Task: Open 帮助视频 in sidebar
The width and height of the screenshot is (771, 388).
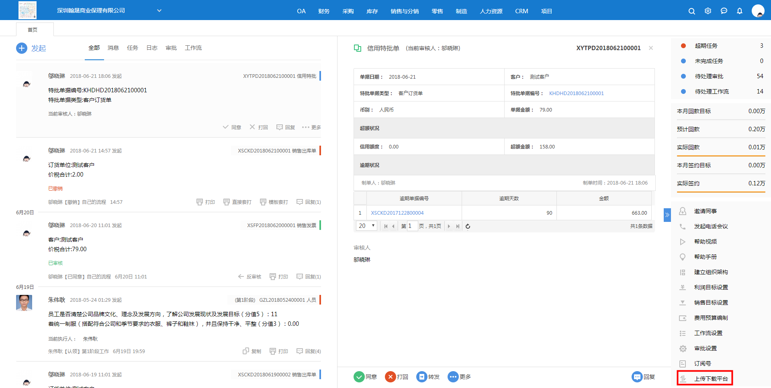Action: tap(705, 242)
